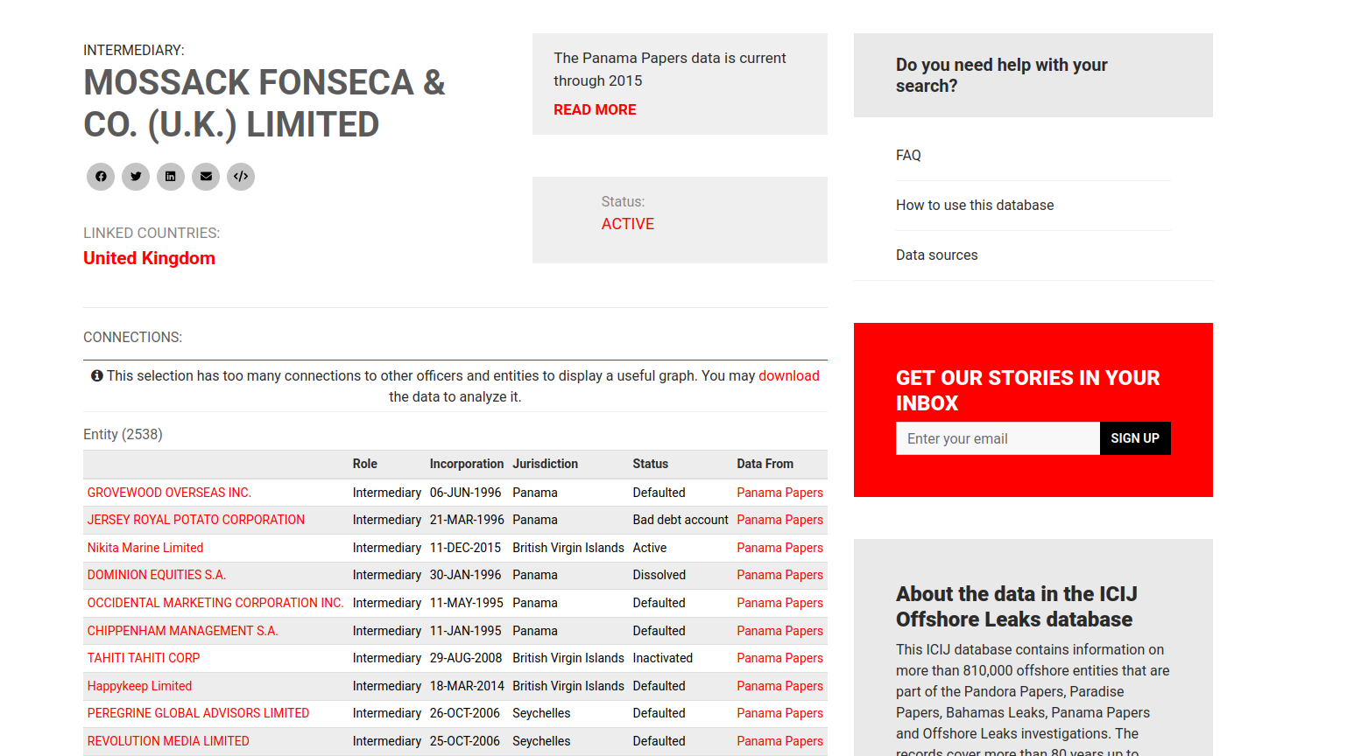Share page on Facebook icon

click(x=101, y=177)
